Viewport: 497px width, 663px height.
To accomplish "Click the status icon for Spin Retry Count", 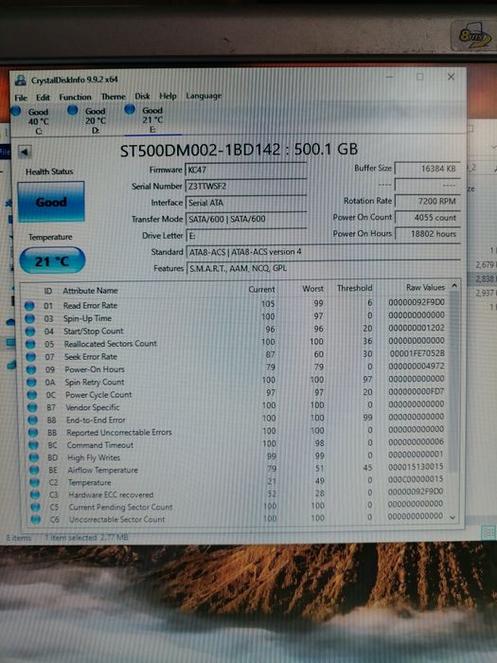I will [32, 383].
